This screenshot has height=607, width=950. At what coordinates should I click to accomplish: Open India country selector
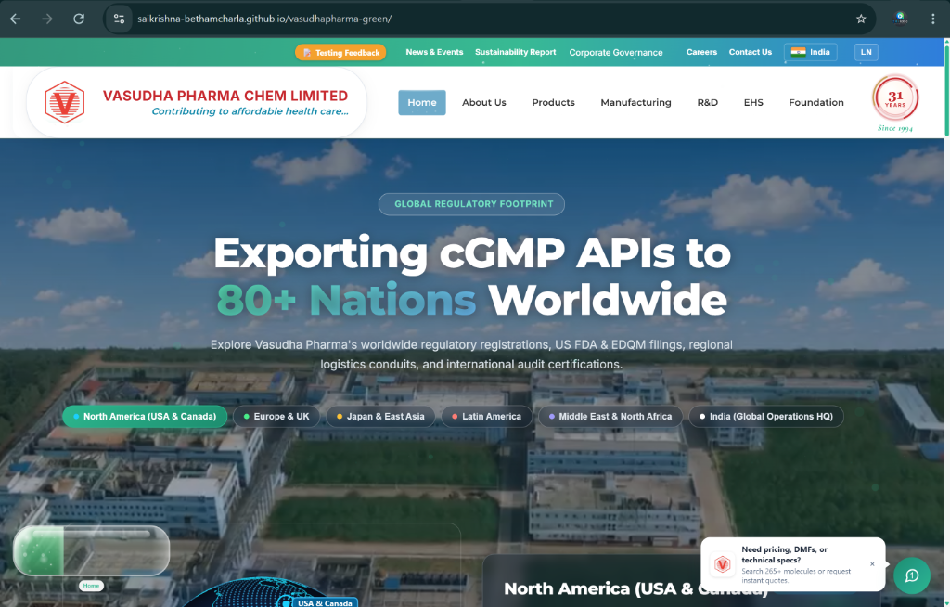pos(811,52)
